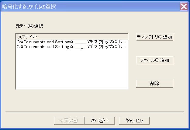Go to next step with 次へ(N) button
The height and width of the screenshot is (130, 190).
coord(100,121)
